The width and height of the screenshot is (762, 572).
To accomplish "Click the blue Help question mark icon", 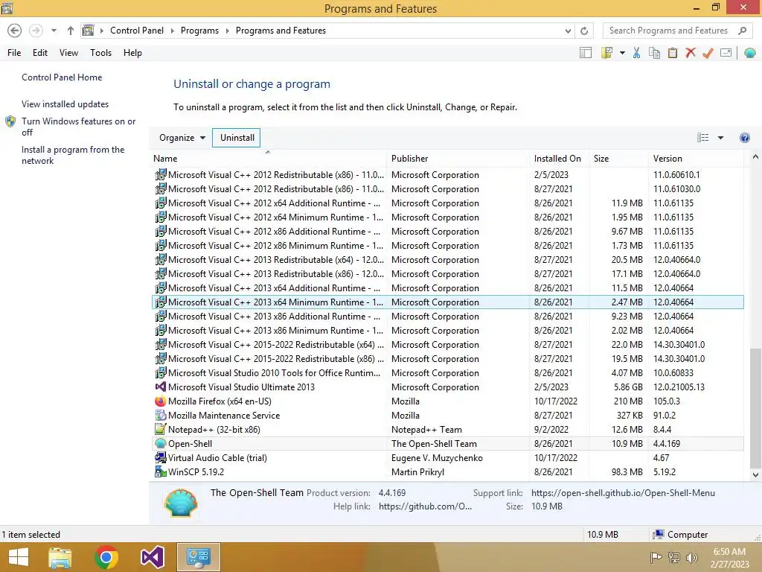I will coord(744,138).
